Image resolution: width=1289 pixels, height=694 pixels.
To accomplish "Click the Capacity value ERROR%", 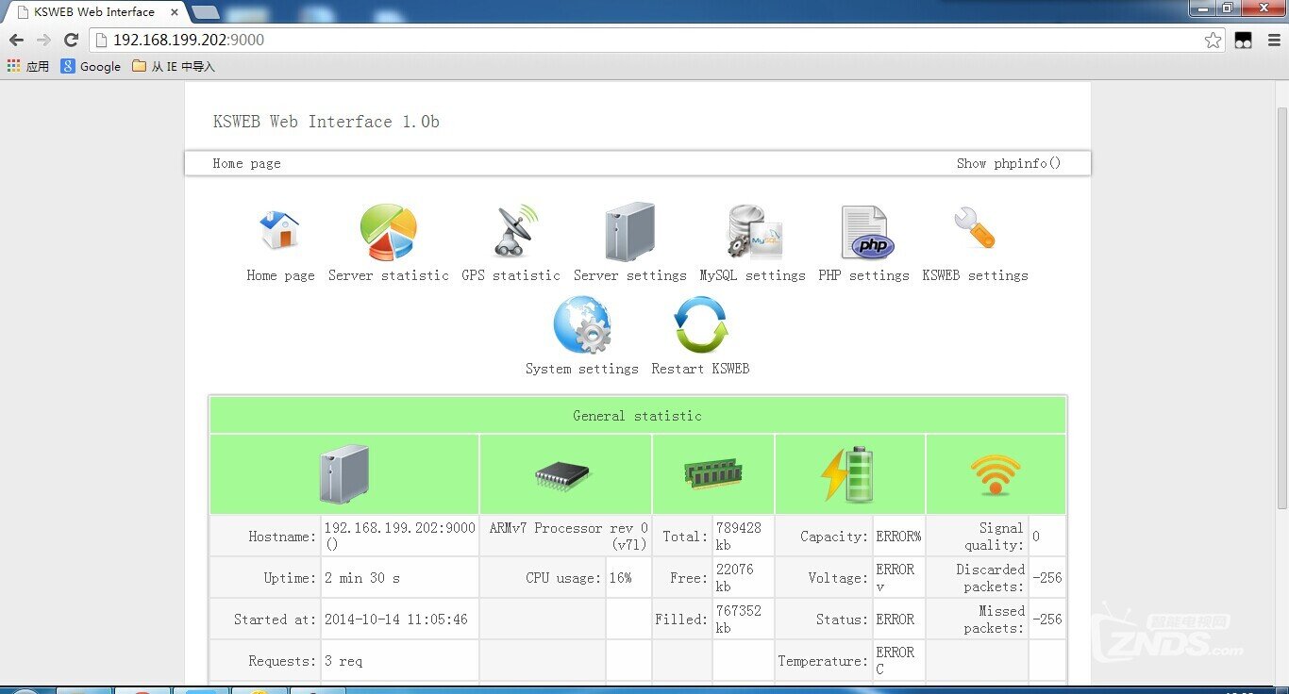I will (898, 536).
